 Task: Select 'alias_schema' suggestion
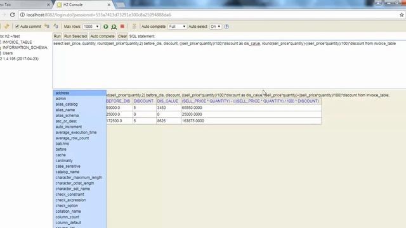[x=80, y=115]
